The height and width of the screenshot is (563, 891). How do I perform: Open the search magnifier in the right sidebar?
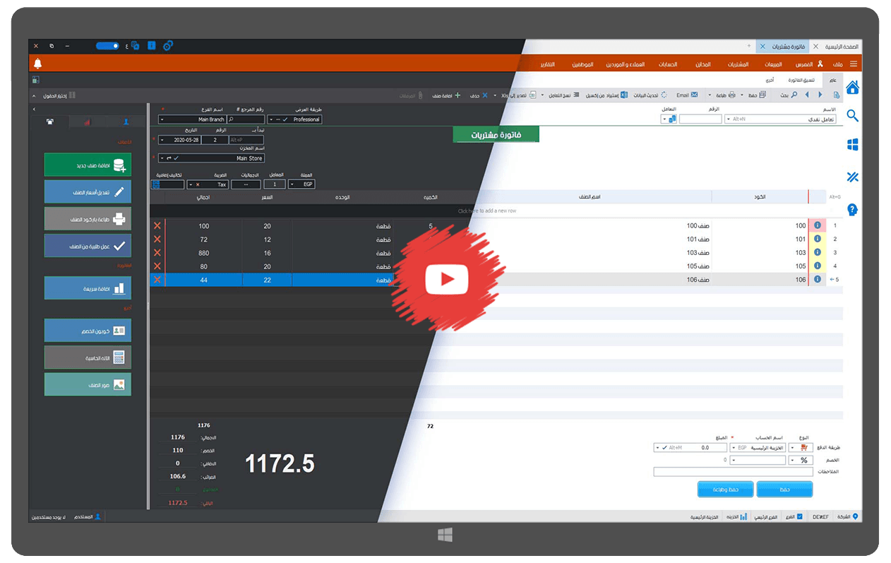coord(852,116)
